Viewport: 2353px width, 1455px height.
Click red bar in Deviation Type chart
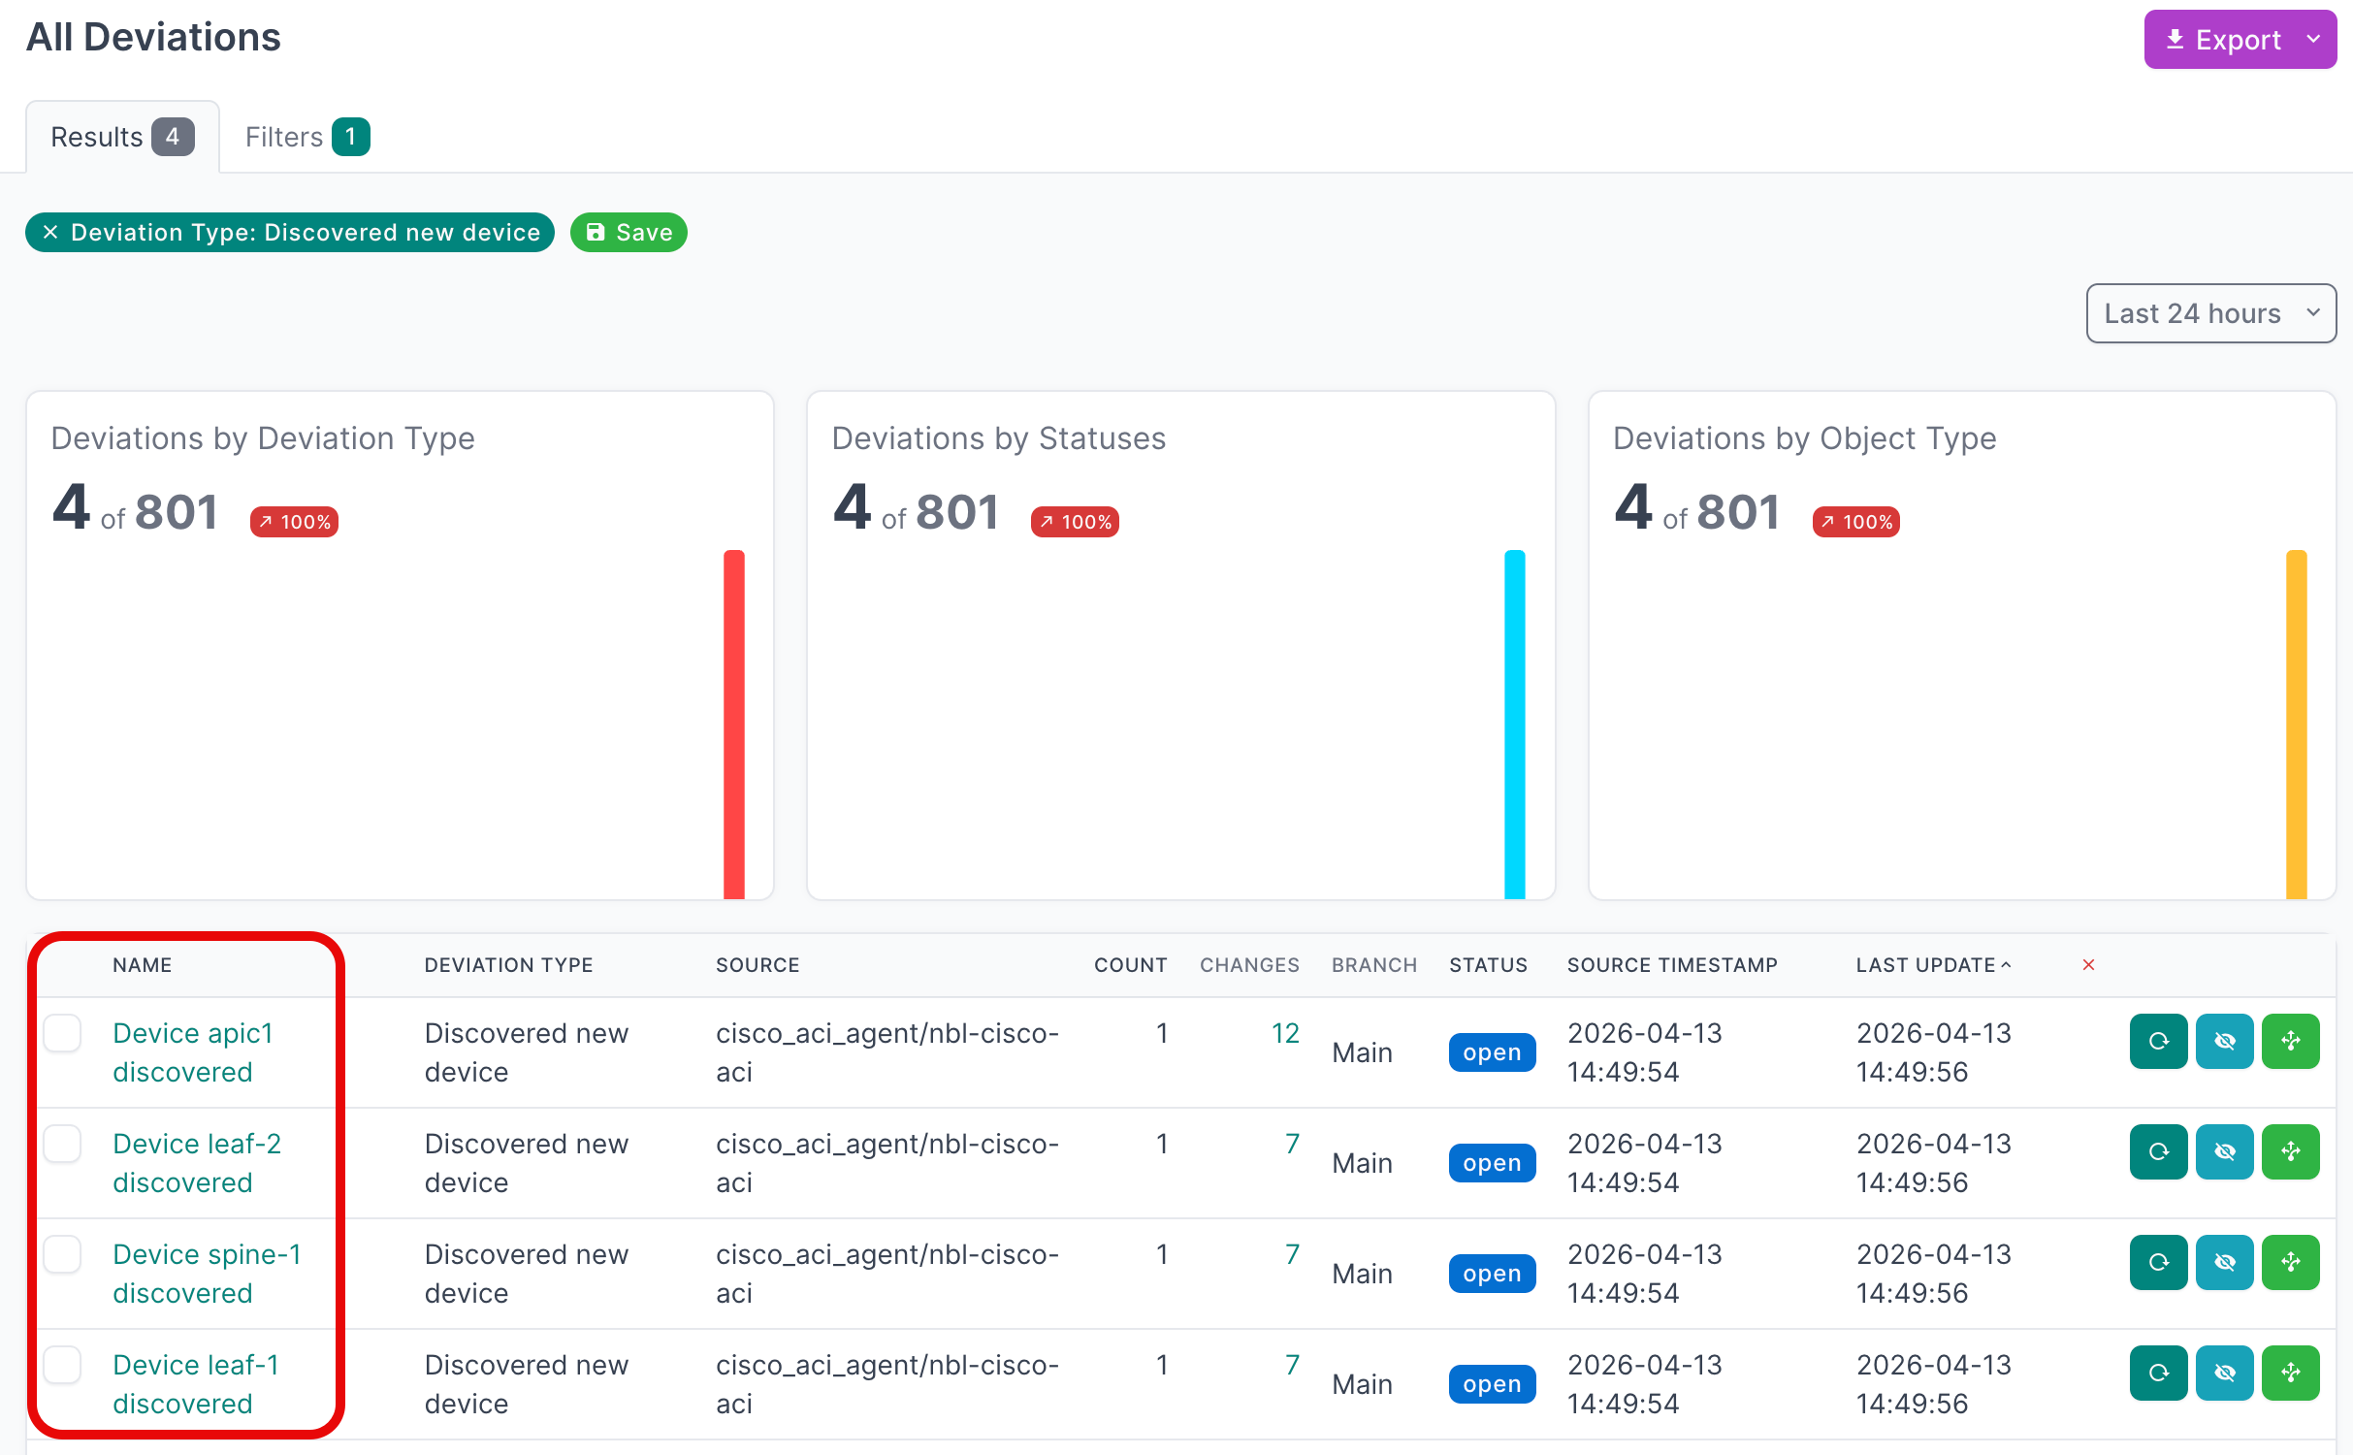point(733,724)
